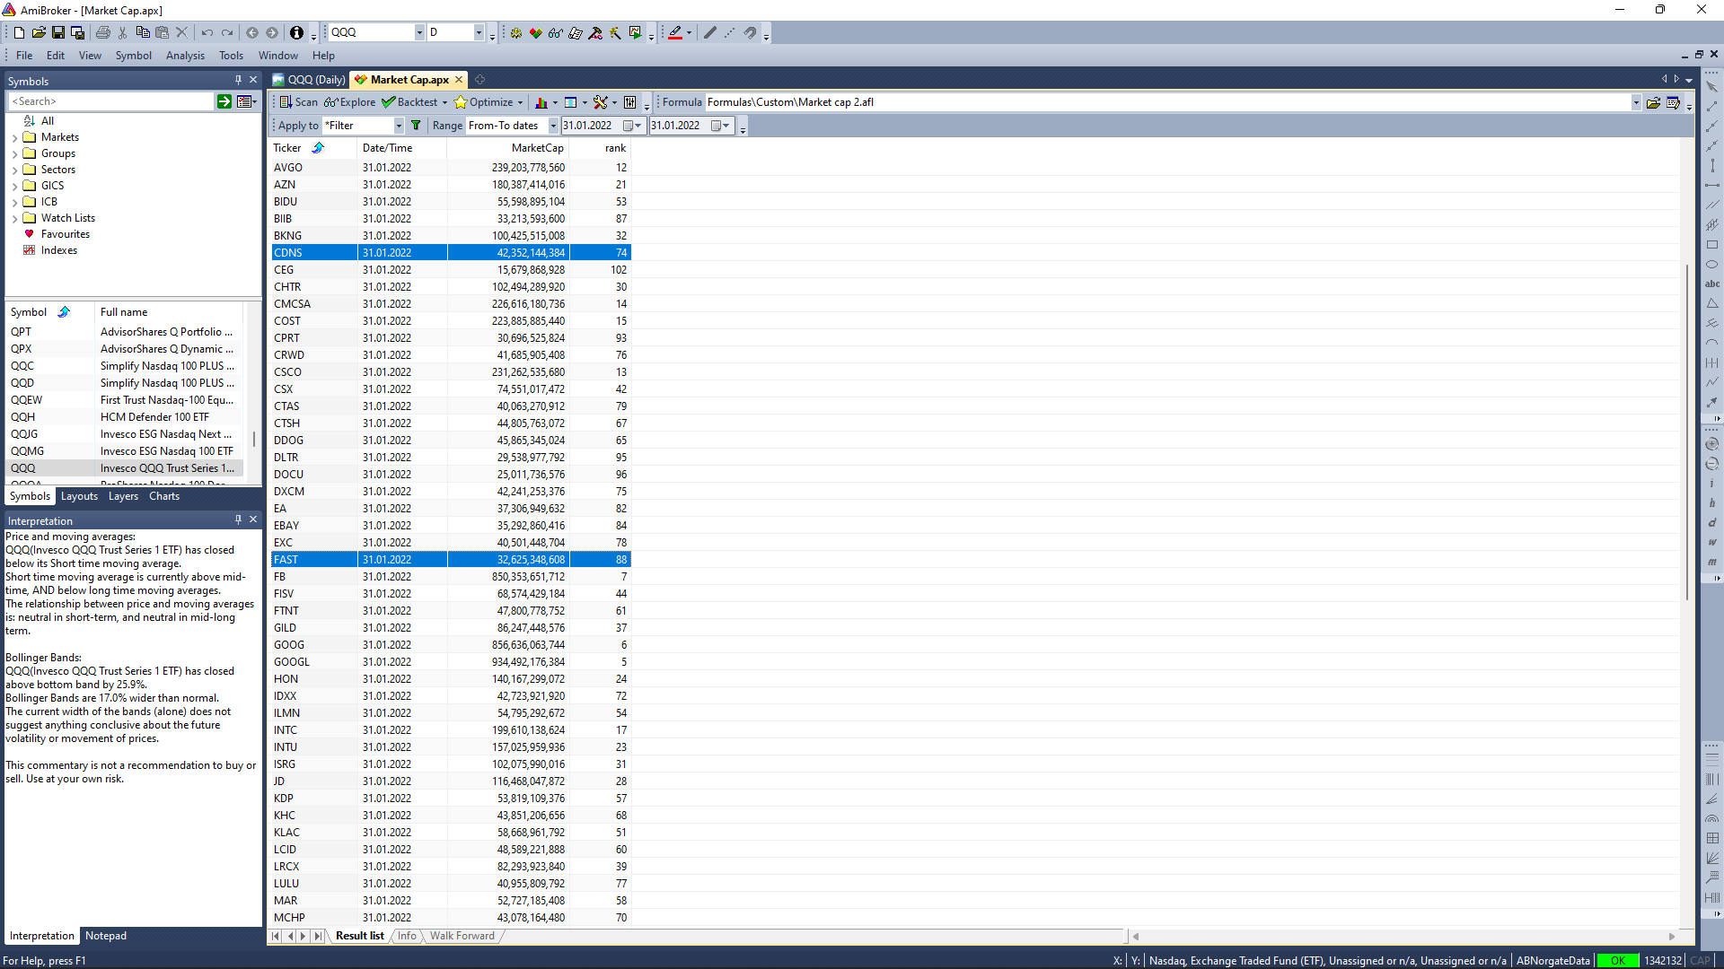Click the Scan button in analysis toolbar
The image size is (1724, 969).
click(298, 102)
